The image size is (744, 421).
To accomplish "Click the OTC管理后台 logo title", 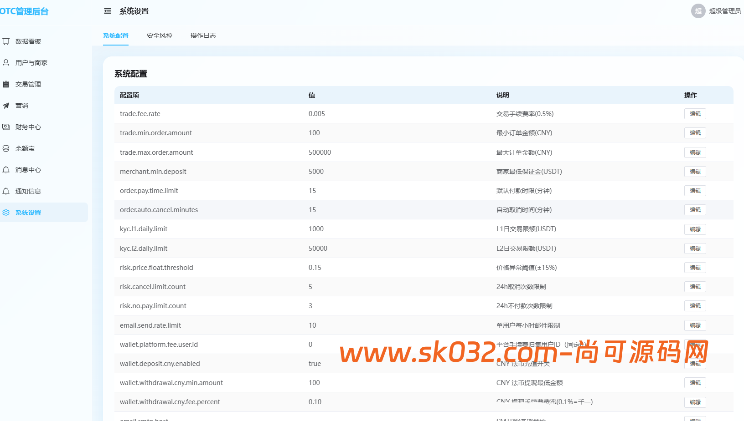I will click(24, 11).
